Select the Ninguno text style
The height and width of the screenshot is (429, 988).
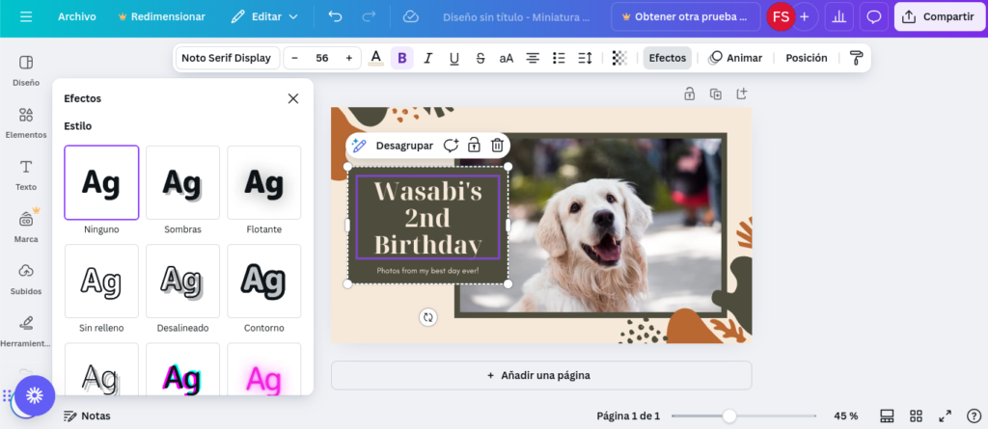click(101, 183)
